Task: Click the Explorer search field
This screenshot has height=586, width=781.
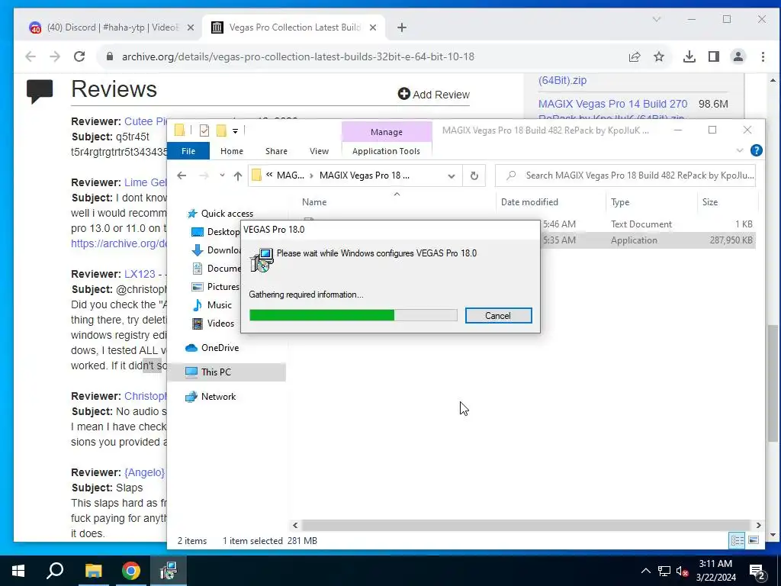Action: tap(625, 175)
